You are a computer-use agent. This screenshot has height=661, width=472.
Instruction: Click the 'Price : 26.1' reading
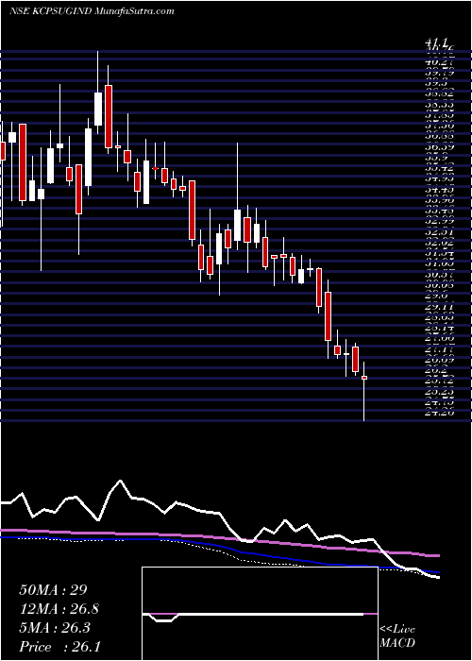(x=59, y=646)
